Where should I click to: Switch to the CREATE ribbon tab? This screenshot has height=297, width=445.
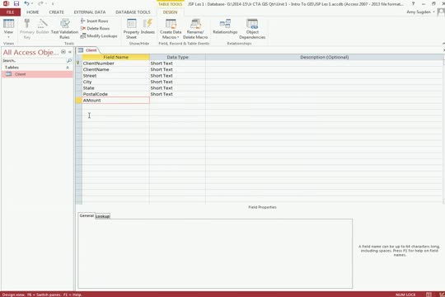pyautogui.click(x=57, y=12)
